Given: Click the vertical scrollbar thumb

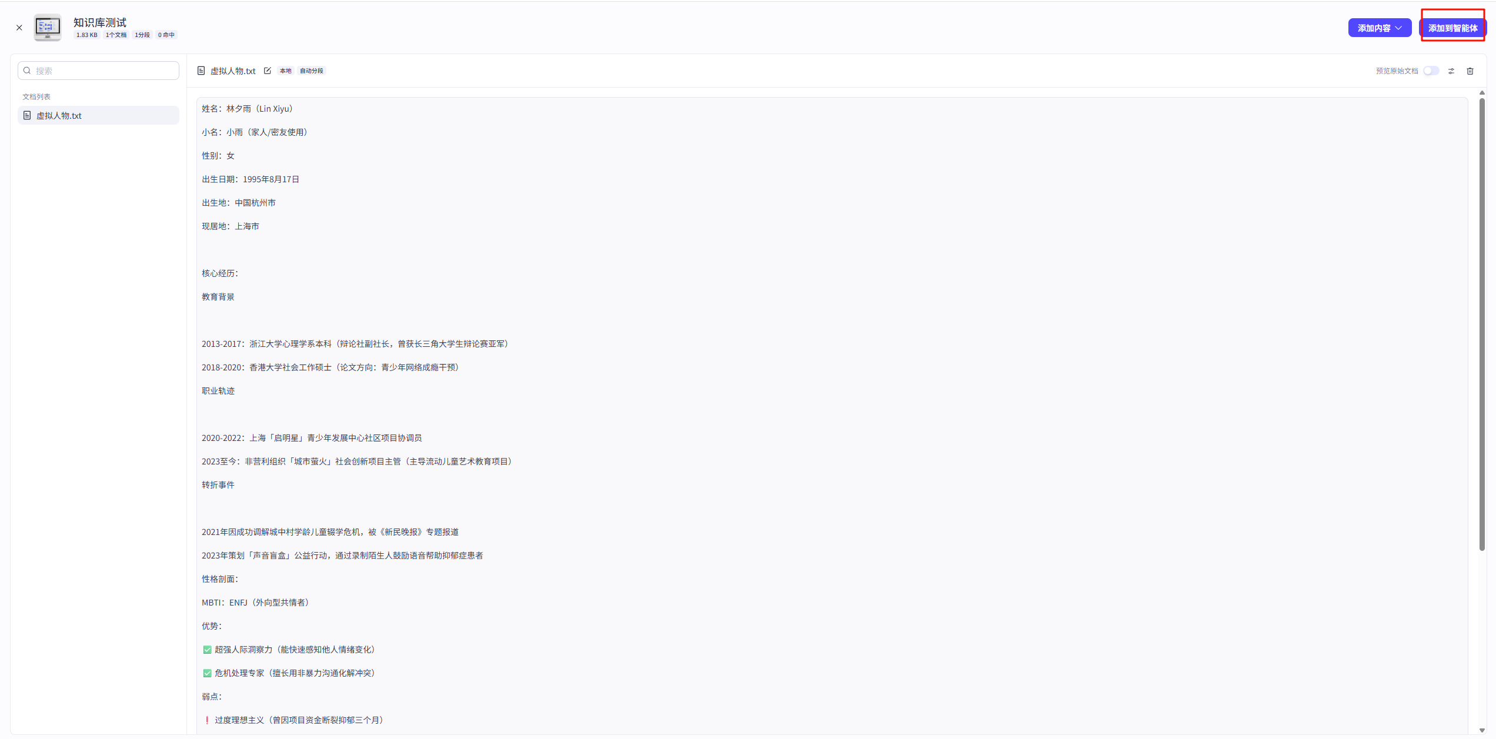Looking at the screenshot, I should tap(1482, 323).
